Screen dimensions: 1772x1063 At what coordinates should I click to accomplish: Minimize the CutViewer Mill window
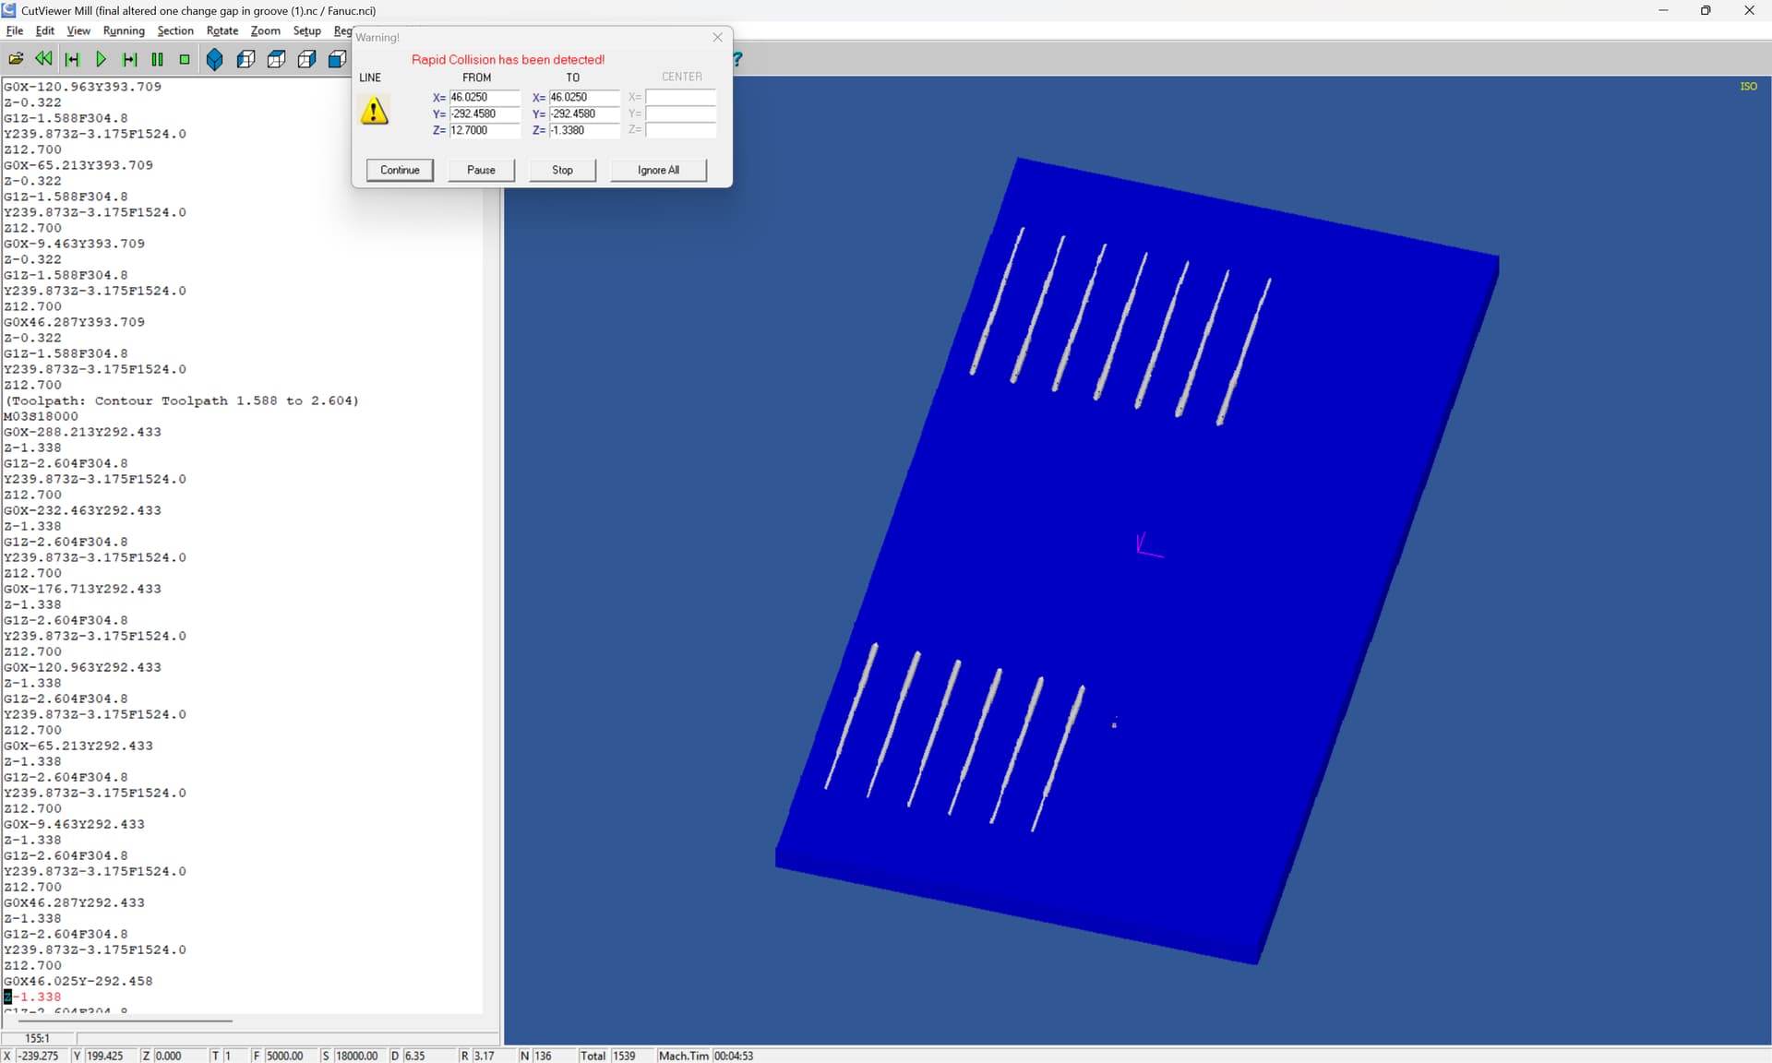[x=1663, y=10]
